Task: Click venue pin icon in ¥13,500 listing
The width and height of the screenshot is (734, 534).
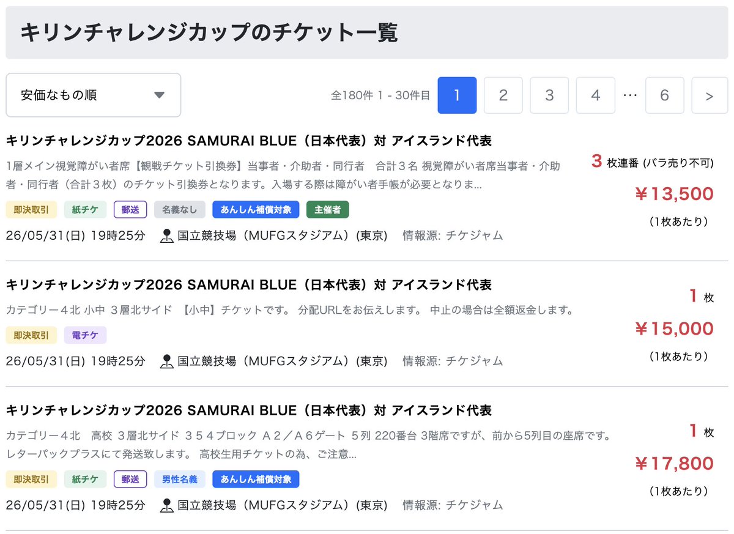Action: click(167, 235)
